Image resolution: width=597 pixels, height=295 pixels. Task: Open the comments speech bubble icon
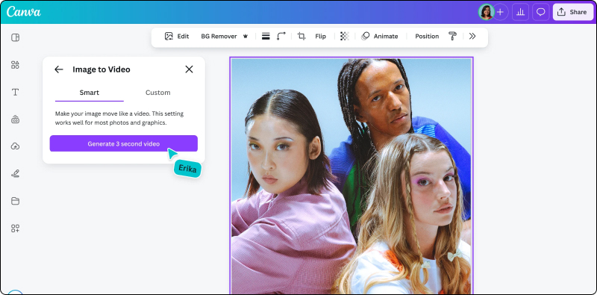pyautogui.click(x=540, y=12)
